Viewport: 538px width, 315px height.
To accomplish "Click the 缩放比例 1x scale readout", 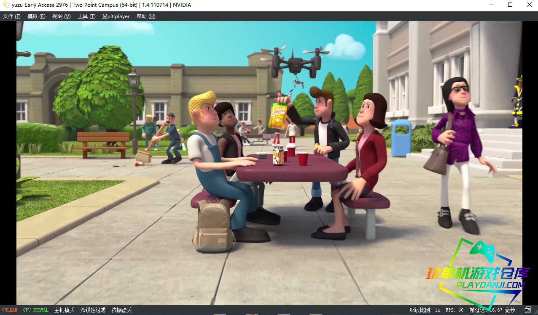I will [425, 310].
